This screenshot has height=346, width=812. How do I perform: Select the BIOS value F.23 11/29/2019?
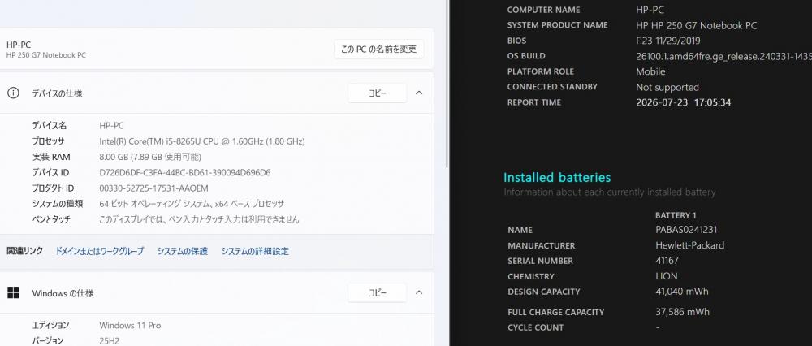(x=668, y=41)
